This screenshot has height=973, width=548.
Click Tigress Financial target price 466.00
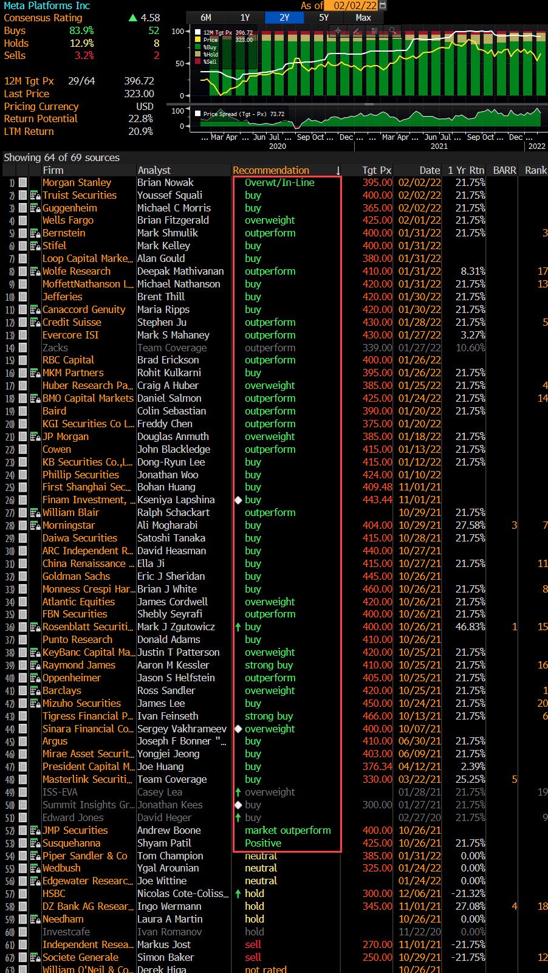pos(377,717)
